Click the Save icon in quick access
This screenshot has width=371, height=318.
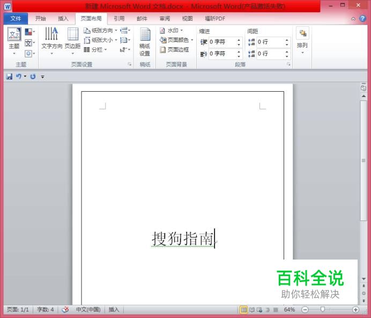(9, 77)
